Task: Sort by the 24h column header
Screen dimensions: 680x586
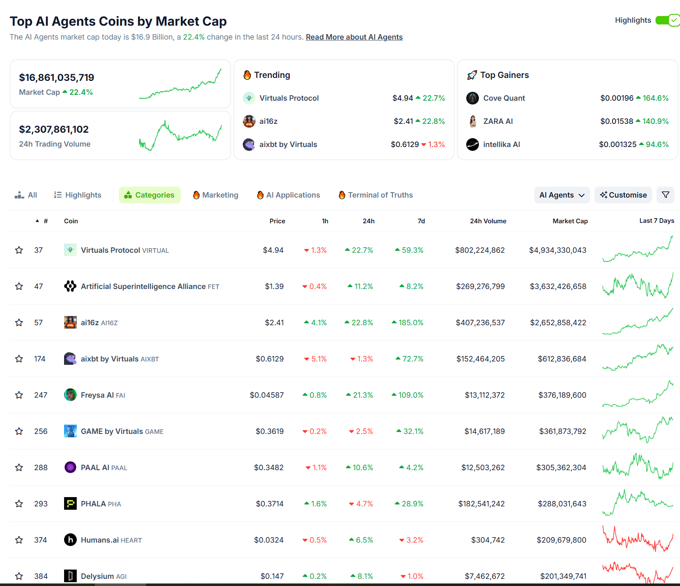Action: coord(368,221)
